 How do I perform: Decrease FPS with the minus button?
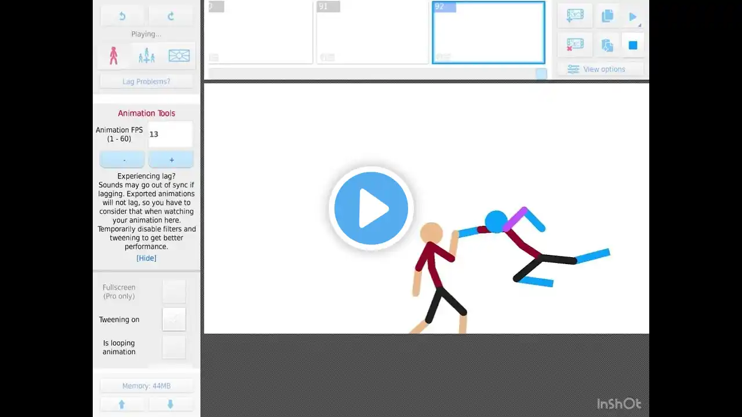[122, 160]
